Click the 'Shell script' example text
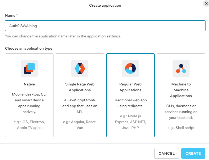Image resolution: width=209 pixels, height=160 pixels. coord(181,128)
